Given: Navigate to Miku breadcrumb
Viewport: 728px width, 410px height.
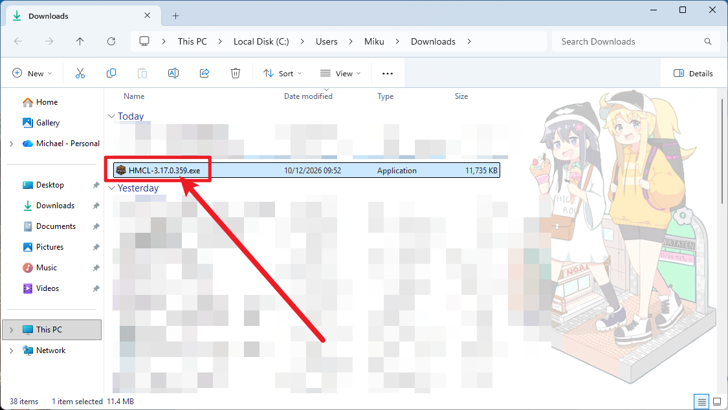Looking at the screenshot, I should 374,41.
